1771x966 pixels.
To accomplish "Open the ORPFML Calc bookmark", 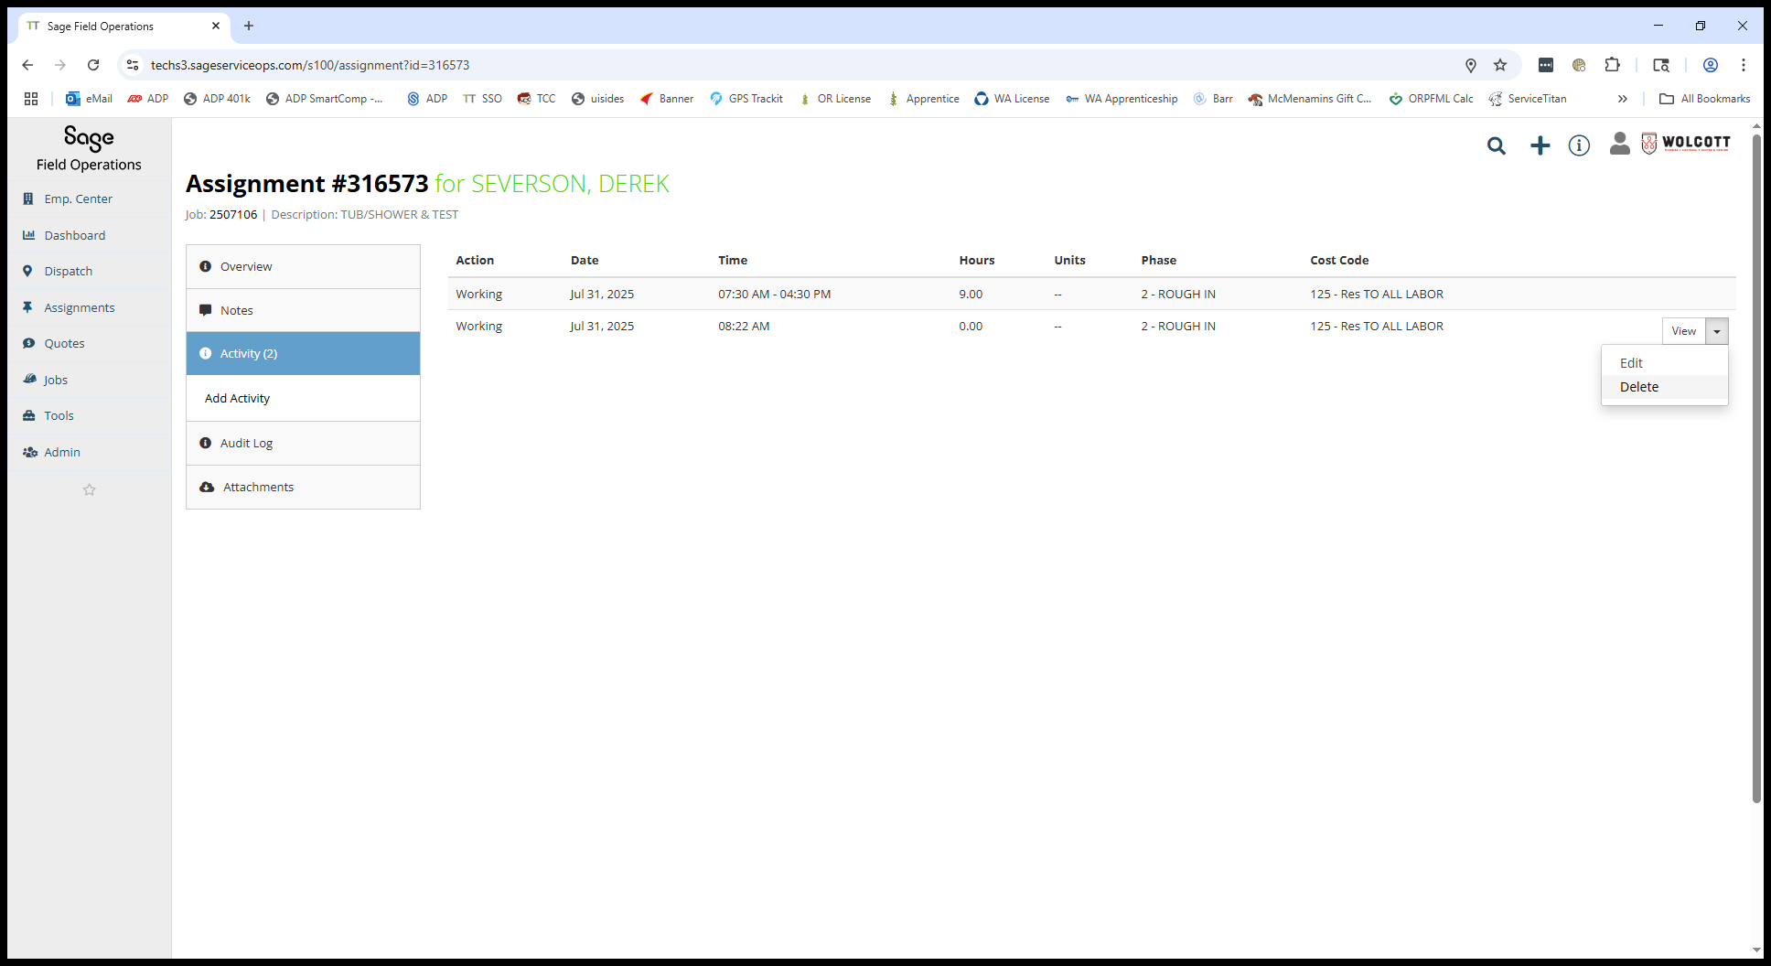I will (1432, 99).
